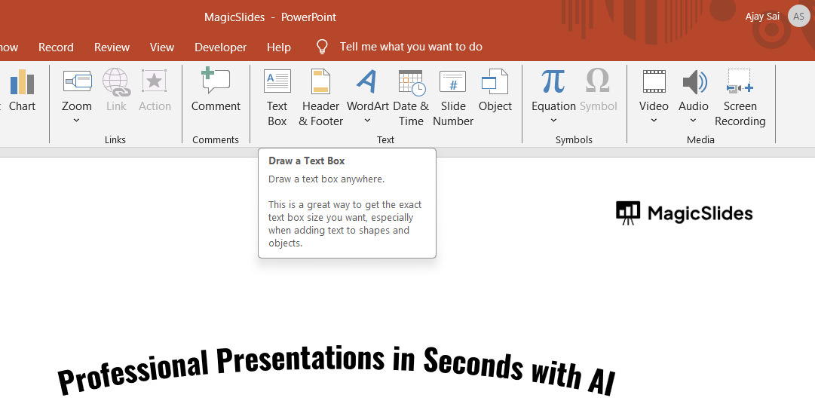The width and height of the screenshot is (815, 410).
Task: Open Header & Footer settings
Action: (320, 98)
